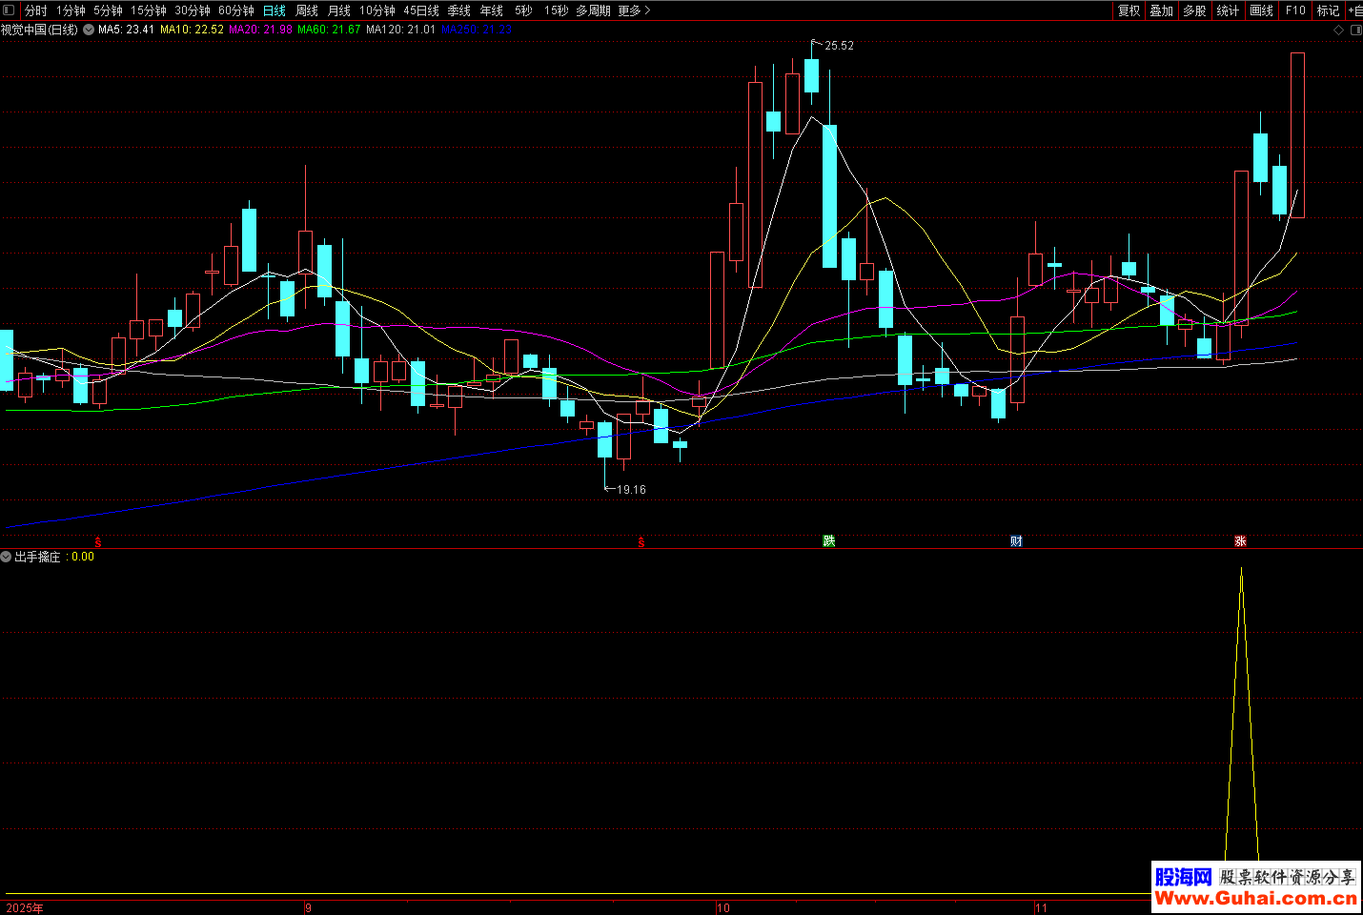This screenshot has height=915, width=1363.
Task: Click the month 10 marker on the timeline
Action: coord(723,907)
